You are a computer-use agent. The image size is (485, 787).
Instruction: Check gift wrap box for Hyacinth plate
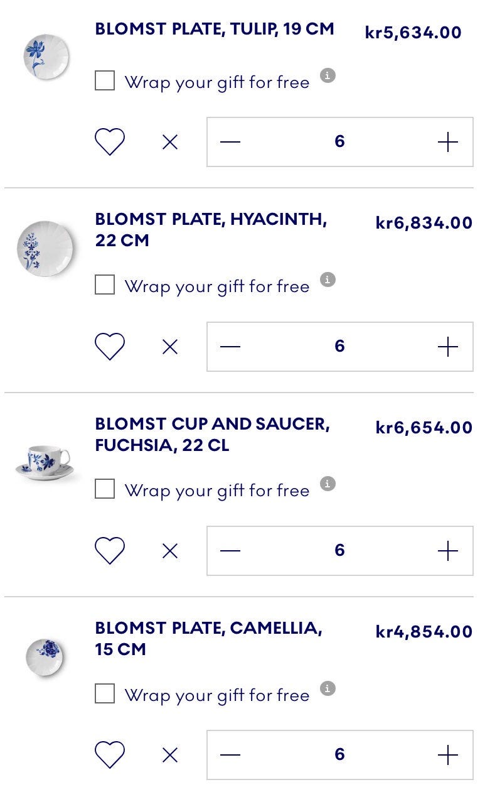pos(105,285)
